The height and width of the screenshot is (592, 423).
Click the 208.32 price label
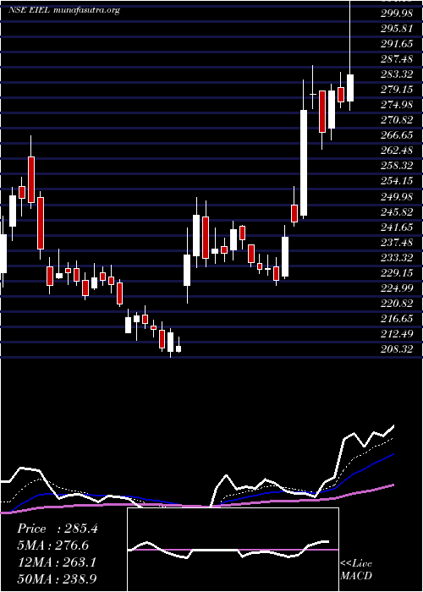(396, 349)
